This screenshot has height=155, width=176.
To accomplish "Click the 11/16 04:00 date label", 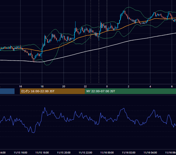I will (150, 152).
